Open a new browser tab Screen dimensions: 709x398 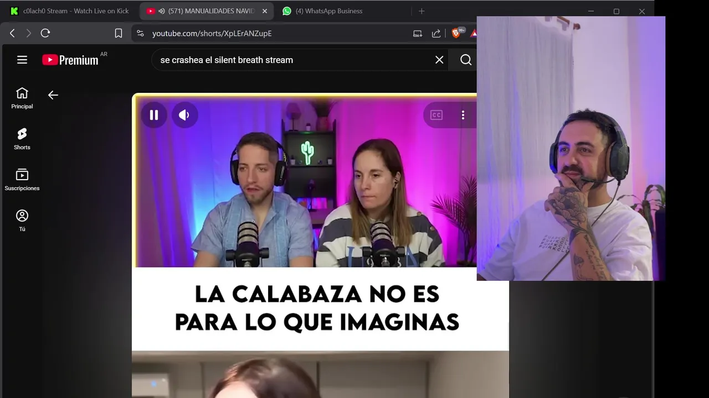coord(422,11)
